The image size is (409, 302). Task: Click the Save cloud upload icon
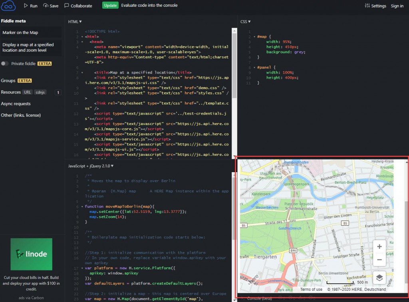click(46, 6)
